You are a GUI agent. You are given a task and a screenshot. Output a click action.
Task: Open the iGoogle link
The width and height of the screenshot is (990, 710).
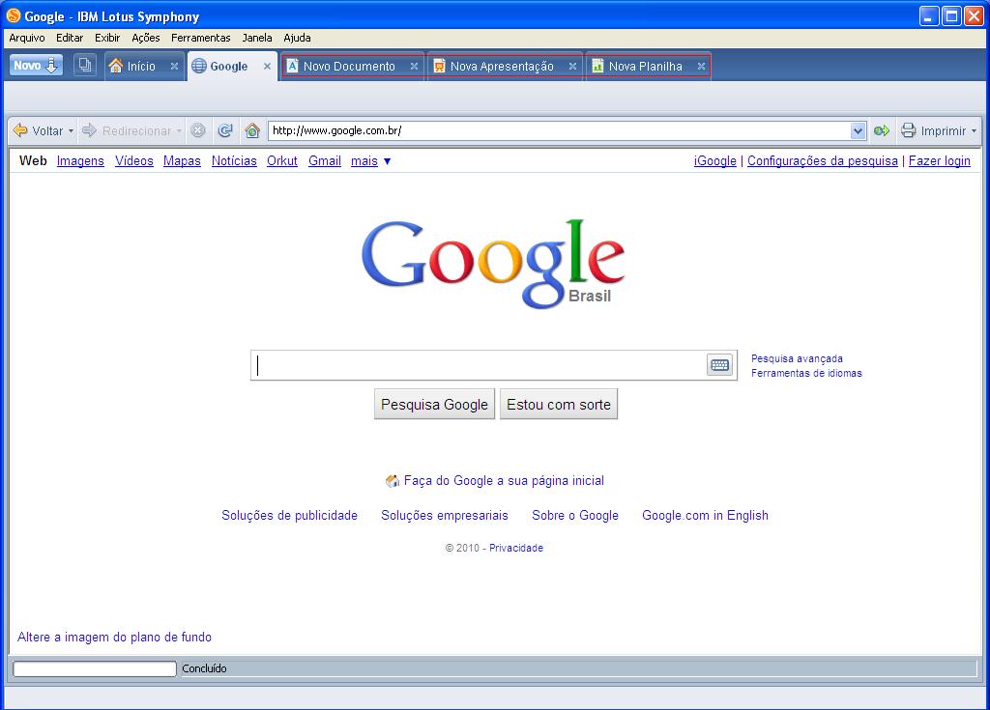[x=714, y=161]
